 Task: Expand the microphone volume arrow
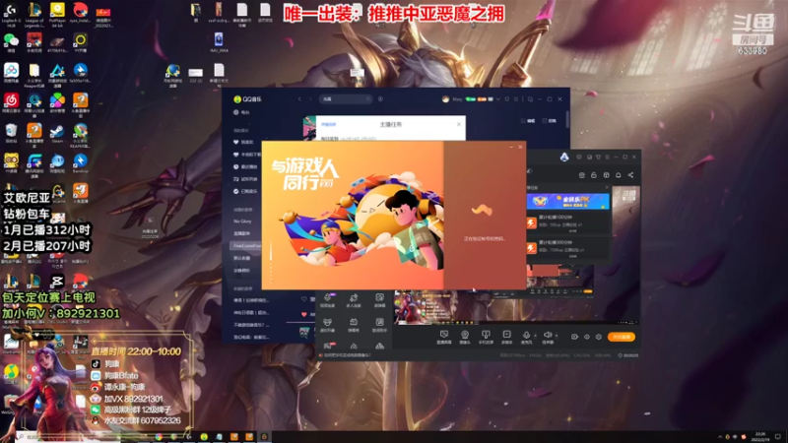535,336
